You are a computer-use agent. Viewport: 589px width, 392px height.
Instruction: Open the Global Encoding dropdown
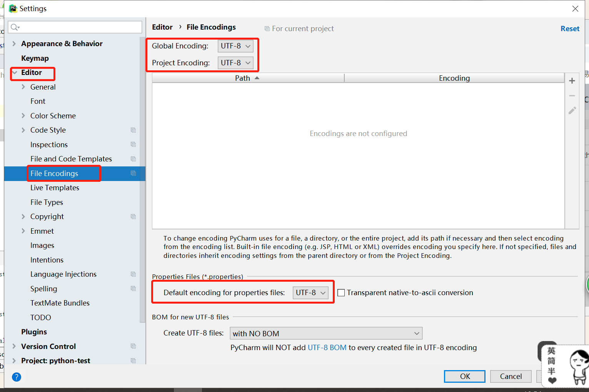[x=235, y=46]
